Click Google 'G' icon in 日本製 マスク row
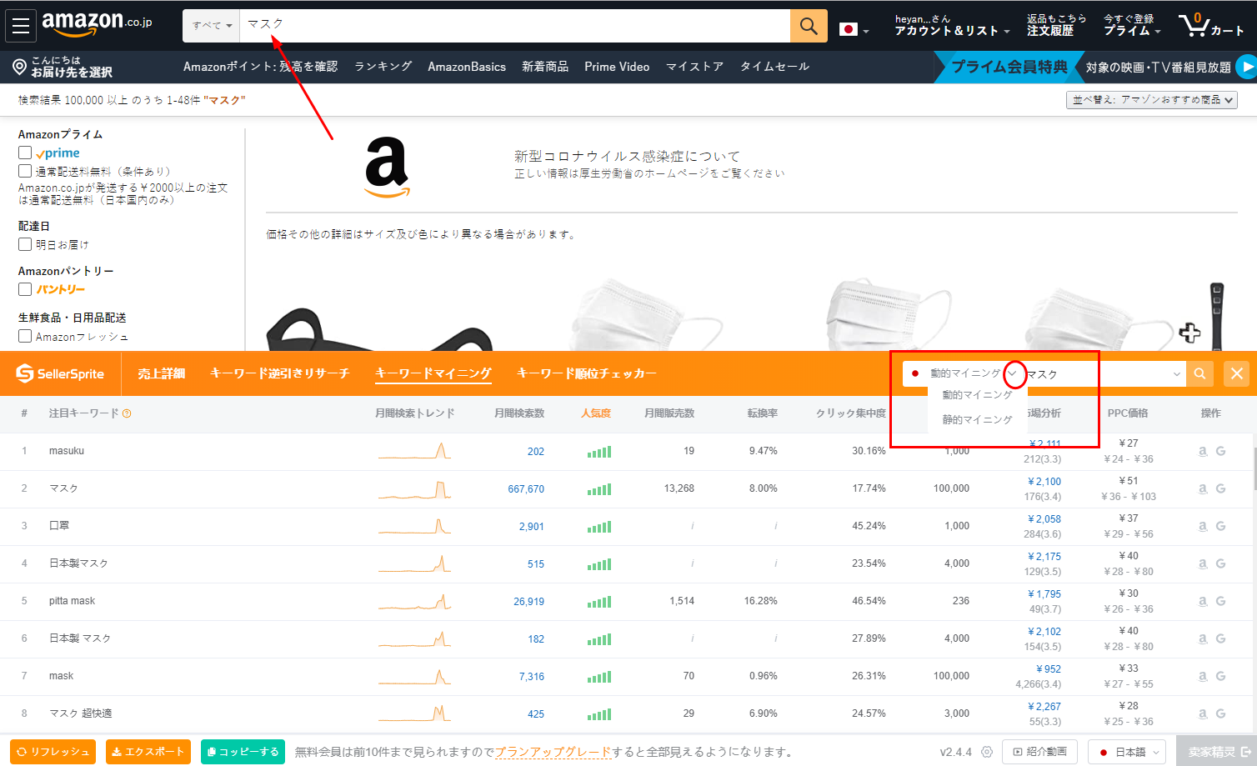 click(1220, 638)
